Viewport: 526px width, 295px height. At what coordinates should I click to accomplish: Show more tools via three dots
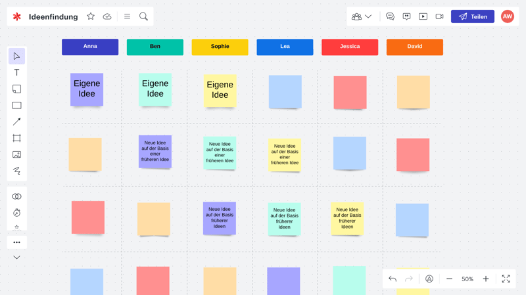pyautogui.click(x=16, y=242)
